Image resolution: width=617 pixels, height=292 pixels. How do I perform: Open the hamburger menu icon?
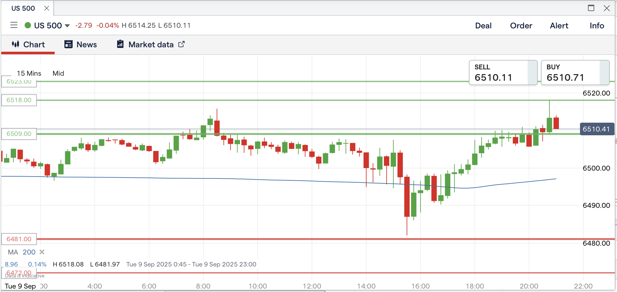point(14,25)
